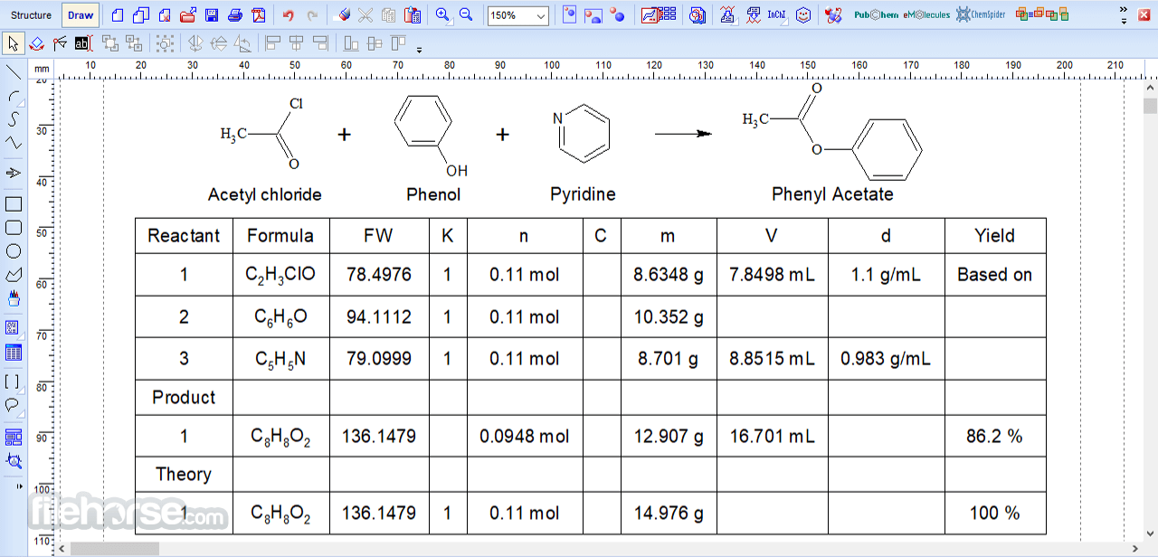Click the Open file icon
1158x557 pixels.
click(188, 15)
